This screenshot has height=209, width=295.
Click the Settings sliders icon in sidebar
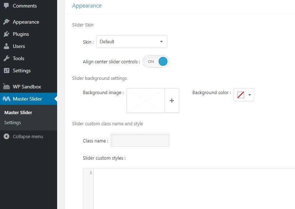[x=6, y=71]
